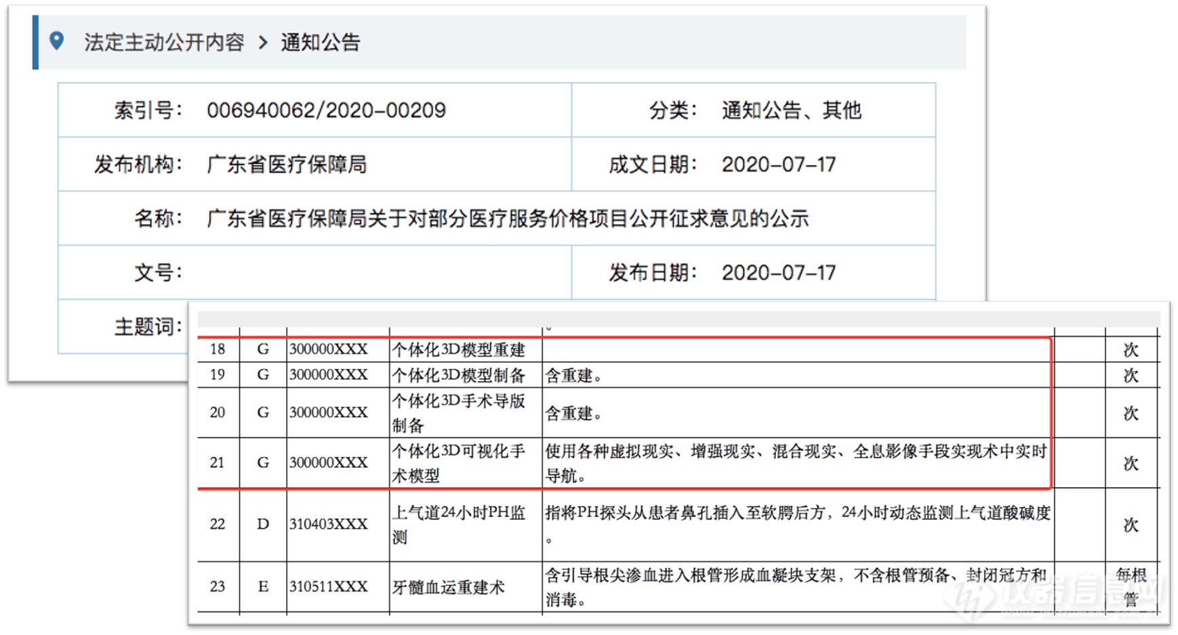Select publisher 广东省医疗保障局

pos(287,165)
